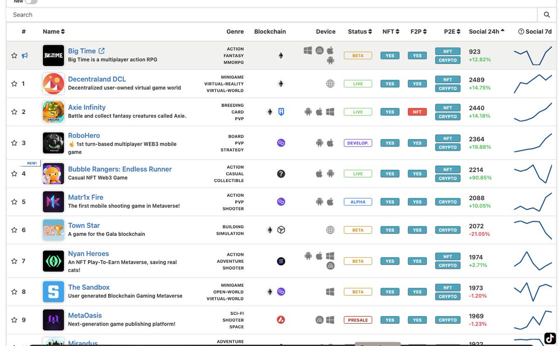Sort table by P2E column
The image size is (559, 346).
point(452,32)
